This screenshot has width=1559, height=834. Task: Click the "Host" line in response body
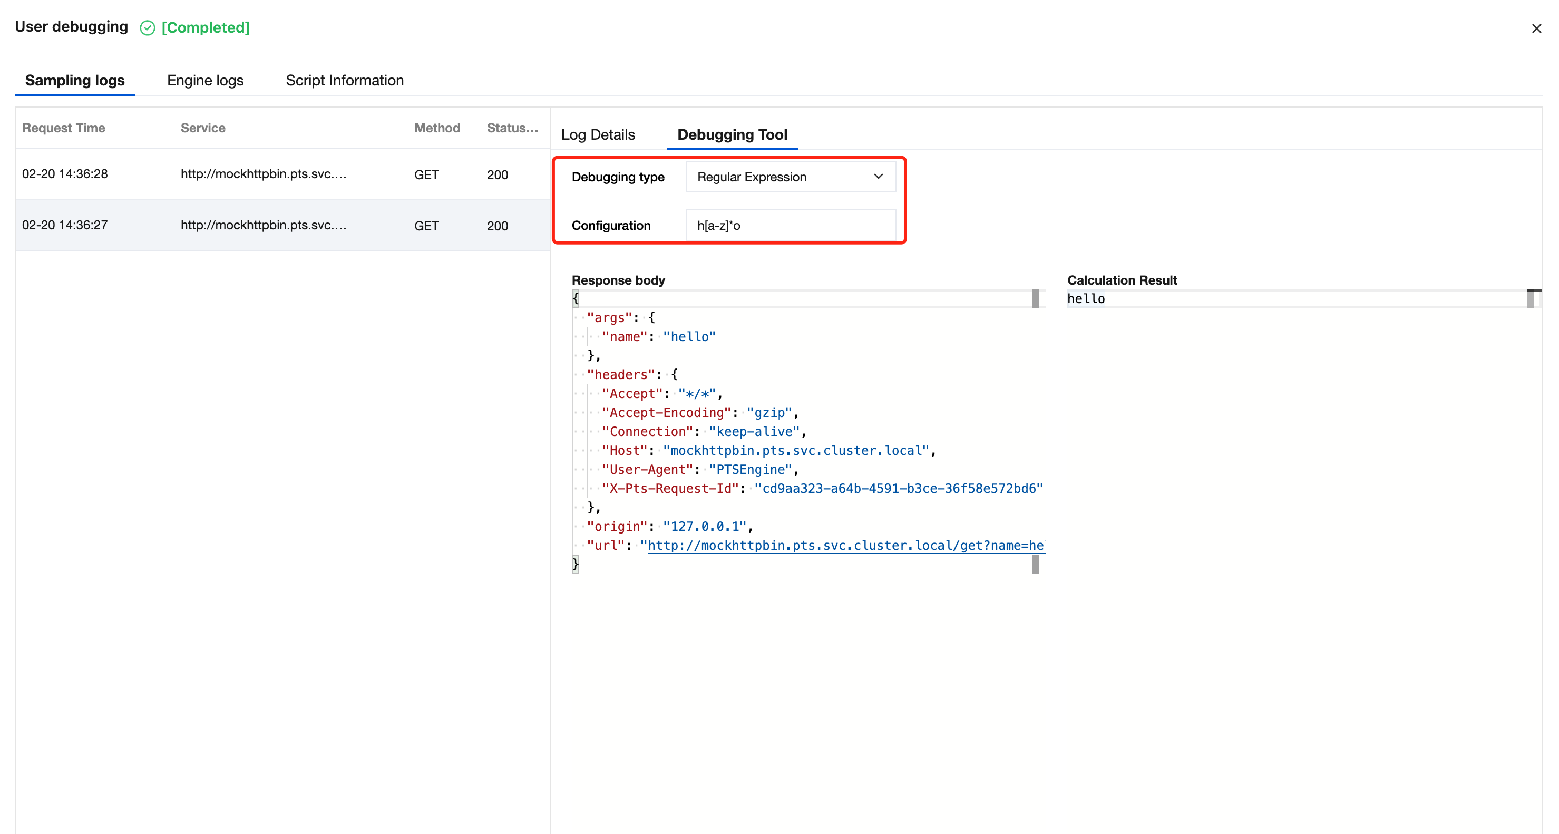tap(768, 450)
